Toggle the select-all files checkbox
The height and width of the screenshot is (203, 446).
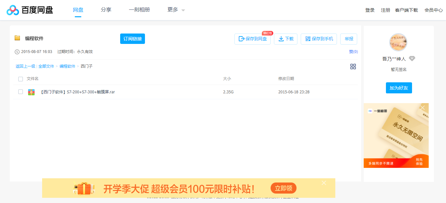tap(21, 79)
